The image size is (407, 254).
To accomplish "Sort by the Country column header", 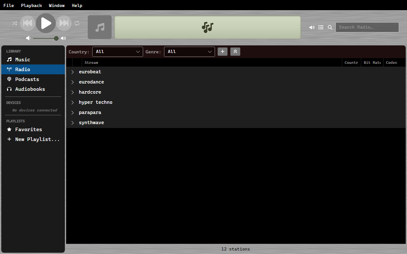I will 351,63.
